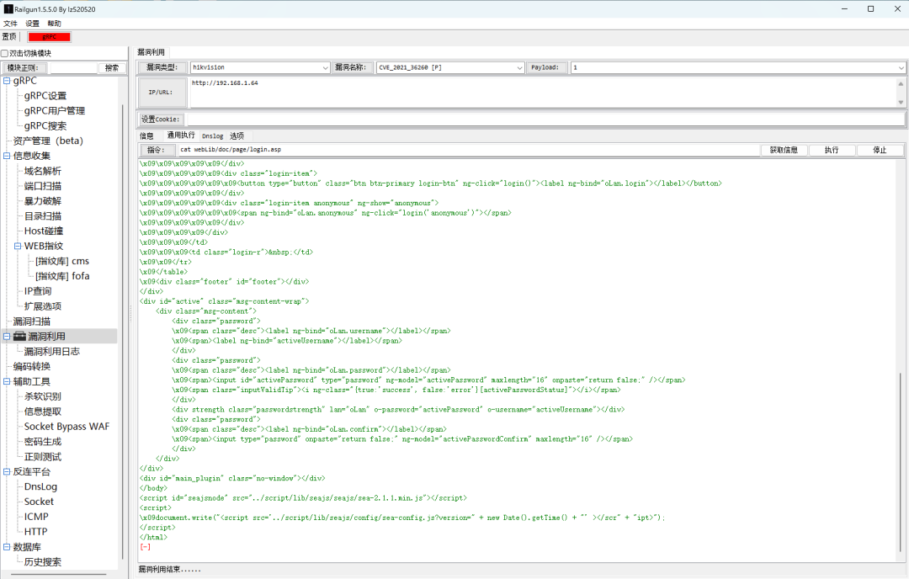This screenshot has height=579, width=909.
Task: Enable the 双击切换模块 checkbox
Action: tap(5, 53)
